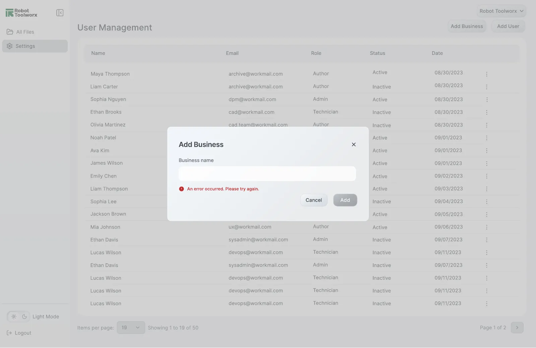Open row menu for Noah Patel
The image size is (536, 348).
point(487,138)
